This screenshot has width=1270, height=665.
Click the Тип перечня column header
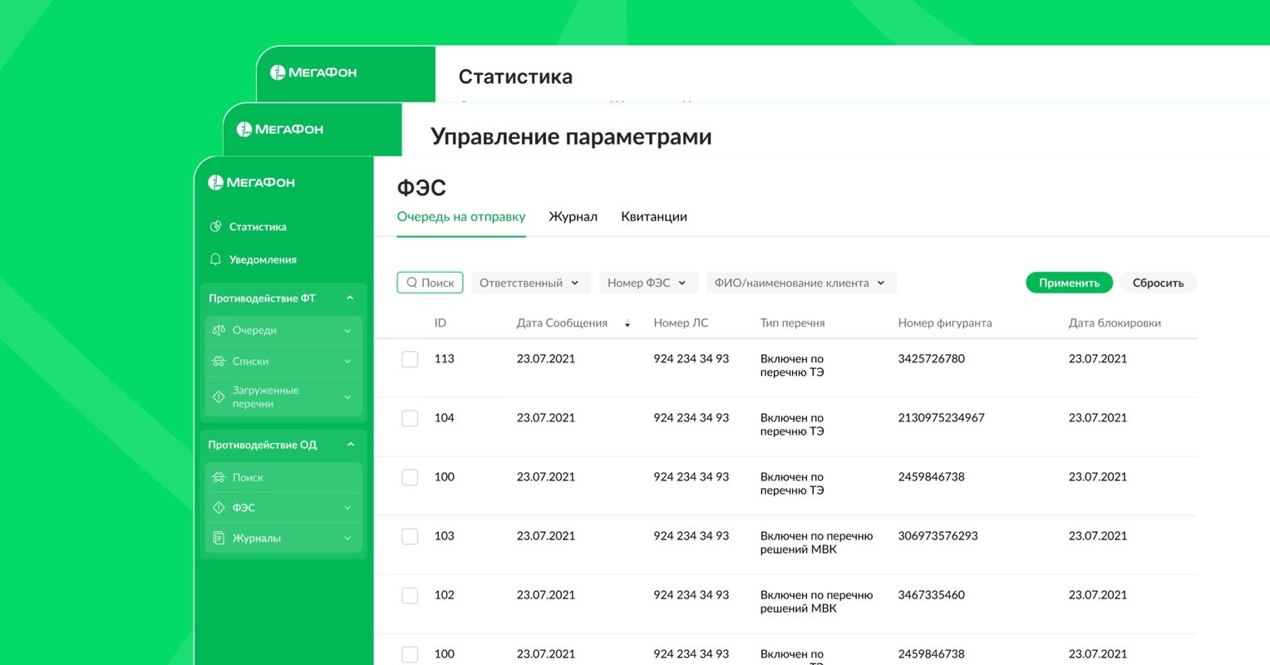click(793, 323)
